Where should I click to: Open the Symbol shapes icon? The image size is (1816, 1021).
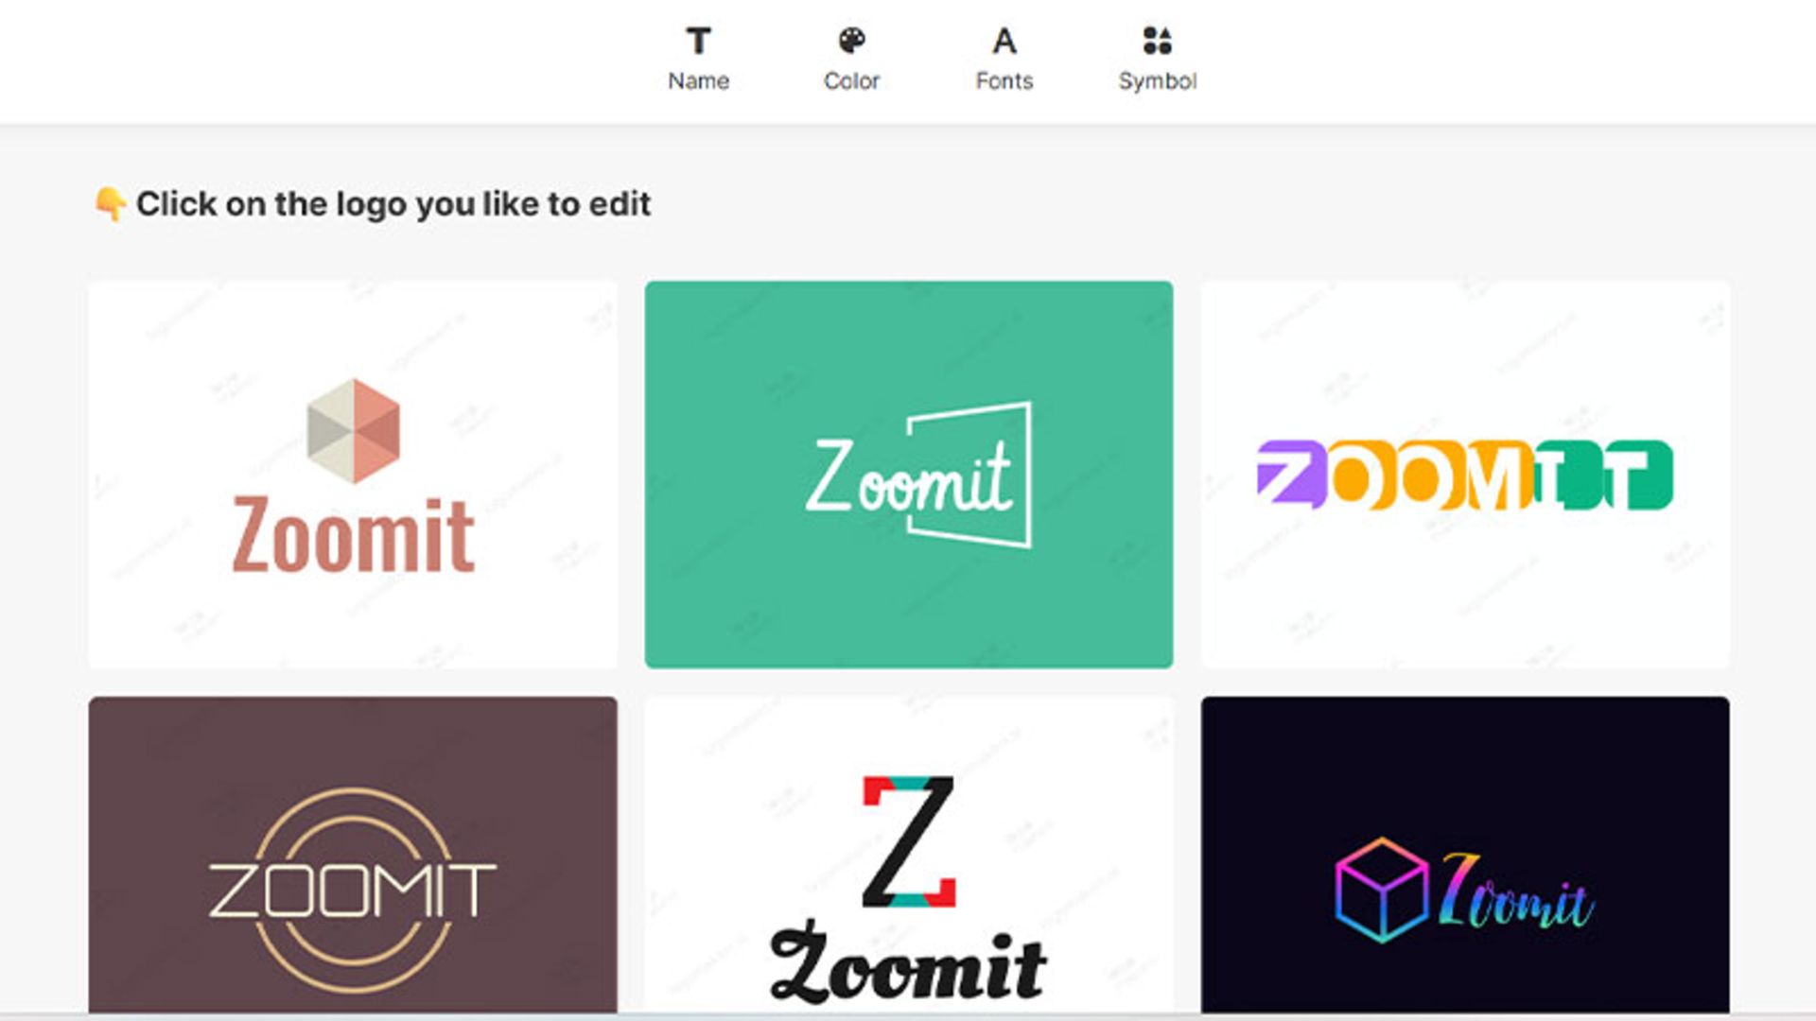pos(1157,41)
